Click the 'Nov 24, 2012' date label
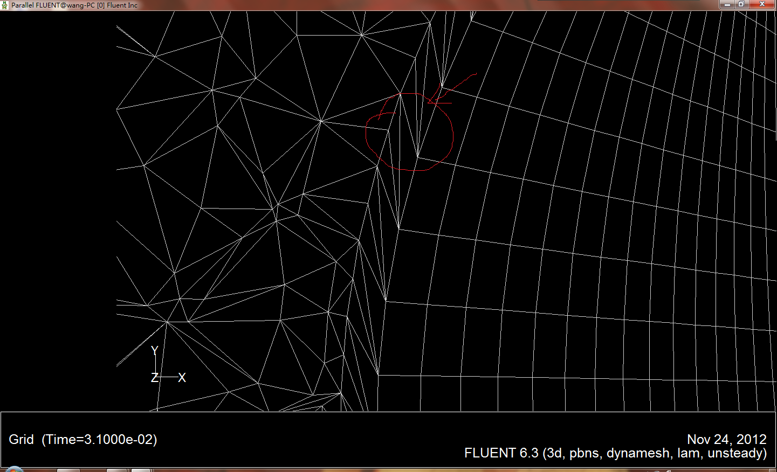The image size is (777, 472). [726, 440]
